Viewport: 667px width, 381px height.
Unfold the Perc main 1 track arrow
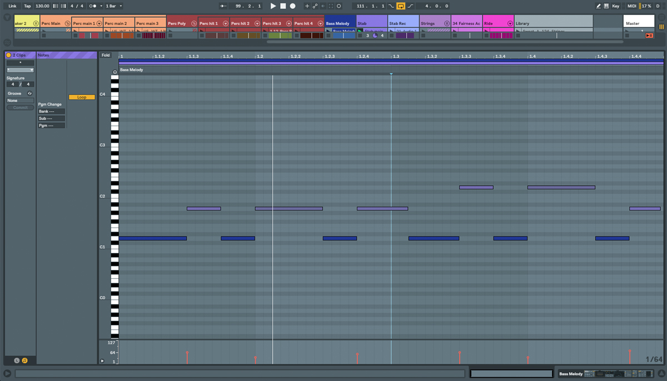(x=99, y=24)
